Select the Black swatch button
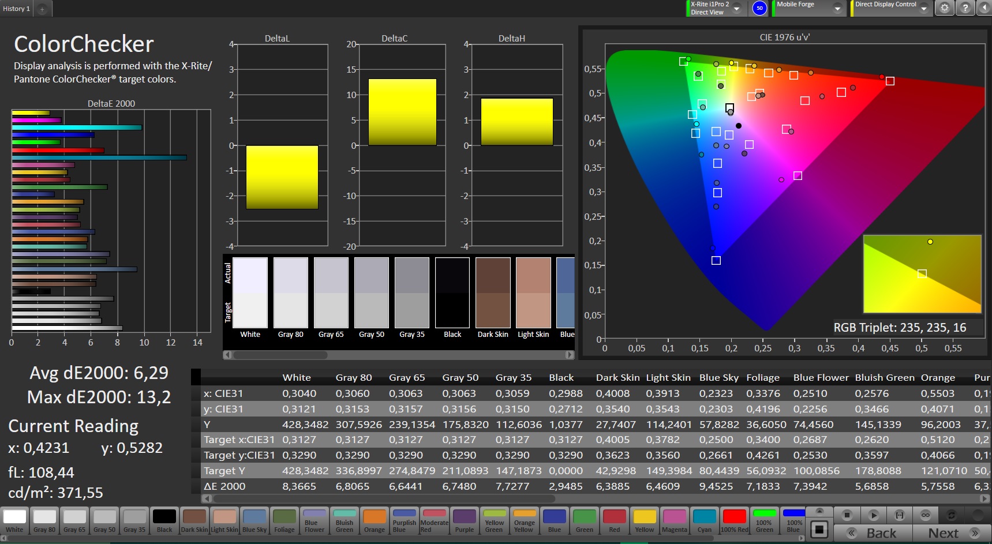Image resolution: width=992 pixels, height=544 pixels. [164, 520]
